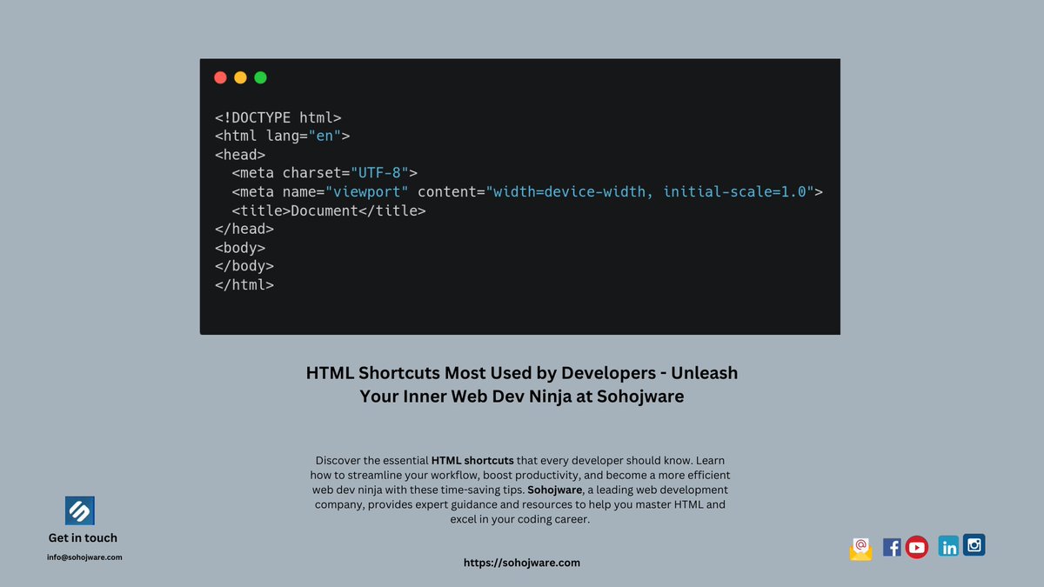
Task: Click the '<title>Document</title>' line
Action: click(x=329, y=210)
